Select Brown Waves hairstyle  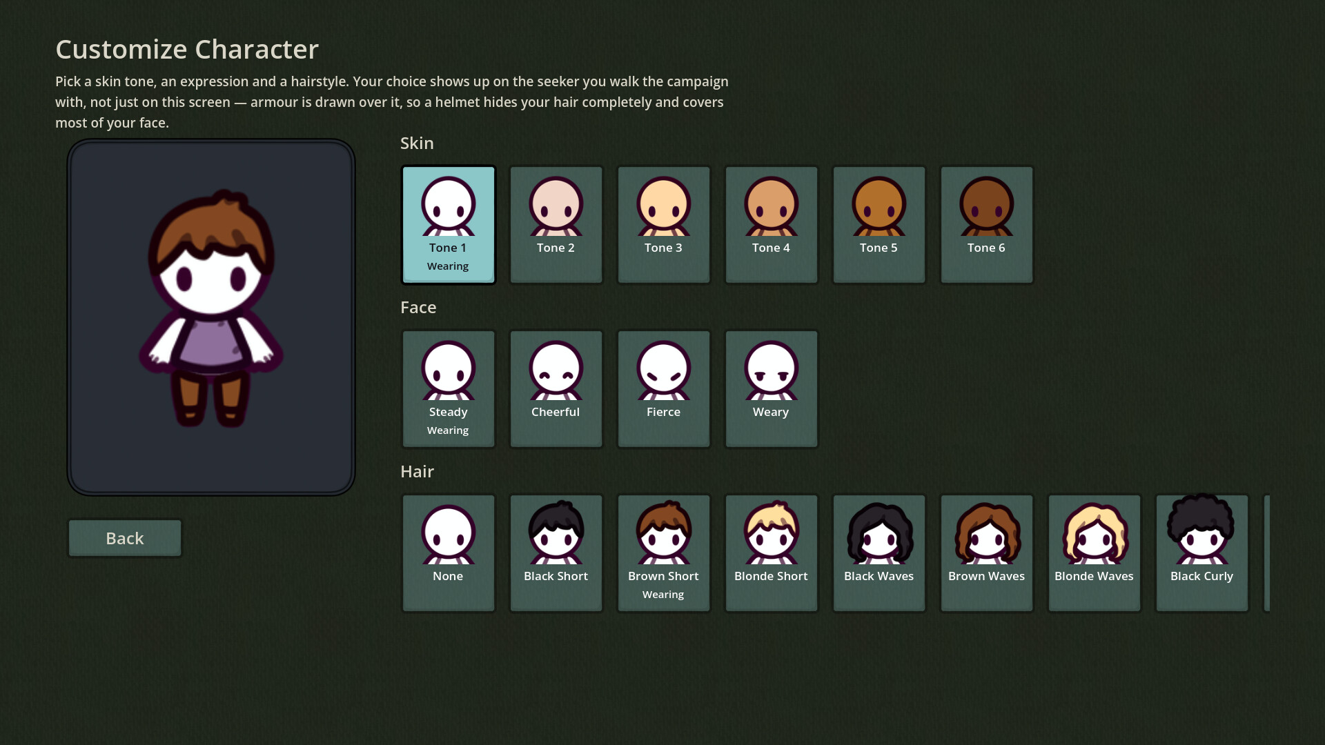click(986, 553)
